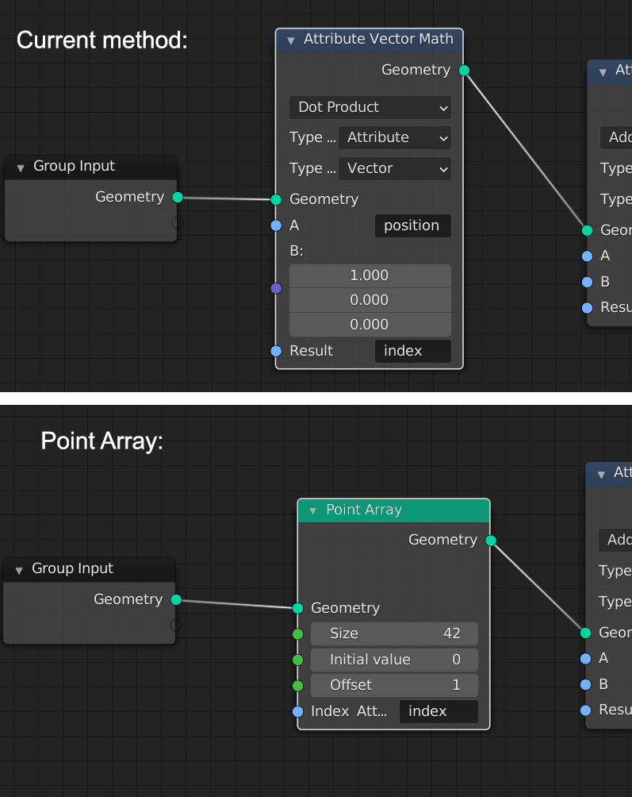The width and height of the screenshot is (632, 797).
Task: Click the purple B vector input socket
Action: pyautogui.click(x=276, y=289)
